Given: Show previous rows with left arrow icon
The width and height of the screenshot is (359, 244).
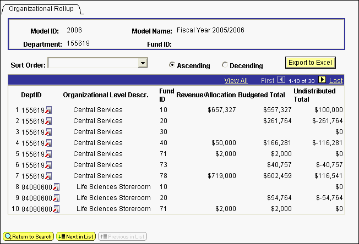Looking at the screenshot, I should pos(281,80).
